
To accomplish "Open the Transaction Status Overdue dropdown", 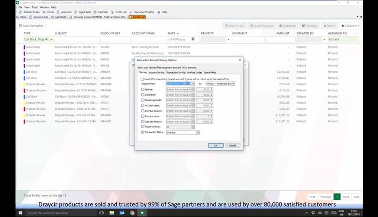I will coord(198,132).
